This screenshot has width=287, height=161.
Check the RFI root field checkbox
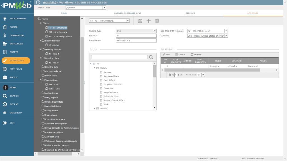point(94,64)
